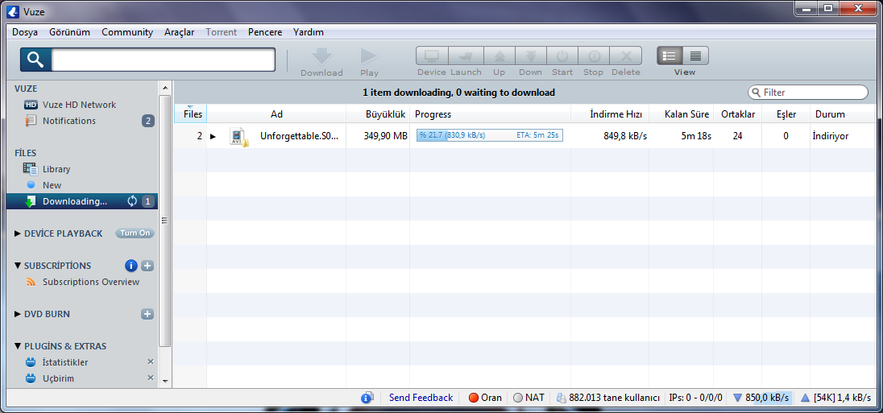Expand the Unforgettable torrent file list
The height and width of the screenshot is (413, 883).
[213, 136]
